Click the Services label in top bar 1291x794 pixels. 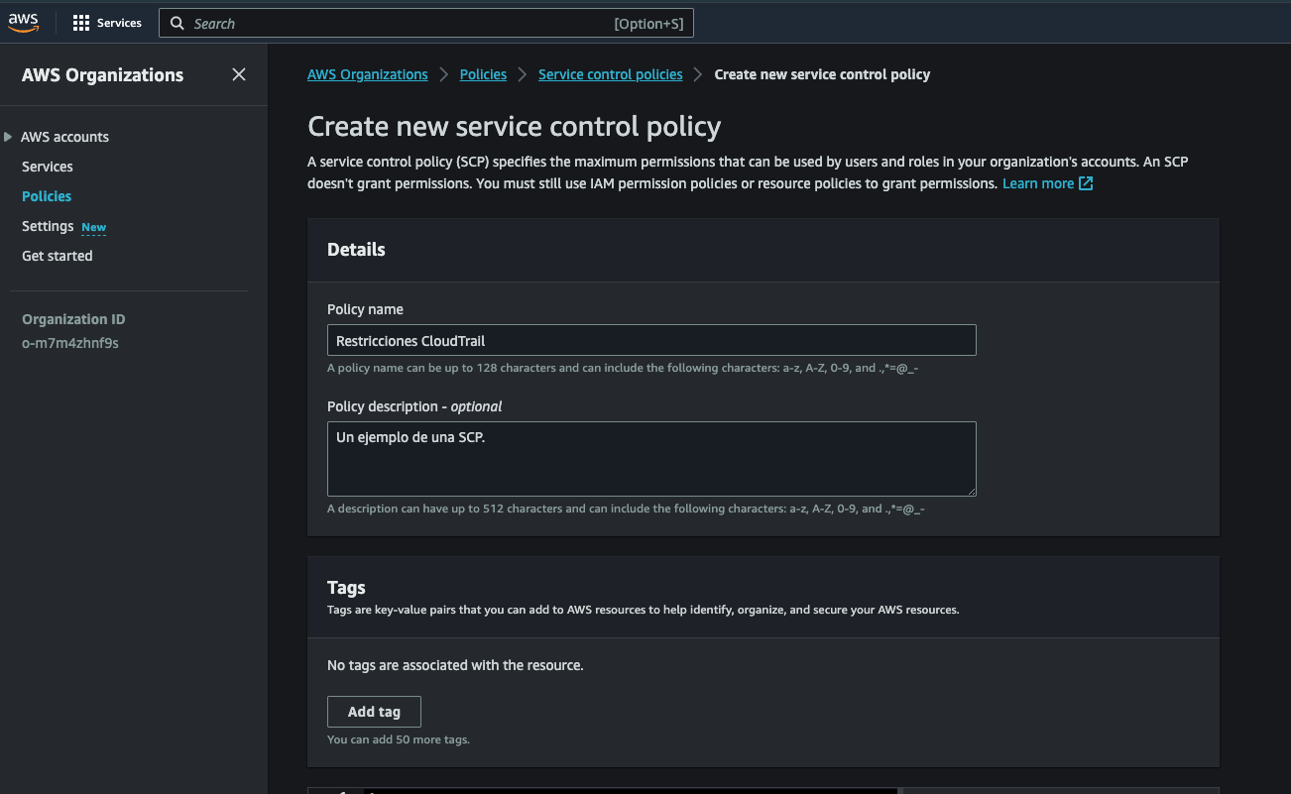[x=119, y=23]
